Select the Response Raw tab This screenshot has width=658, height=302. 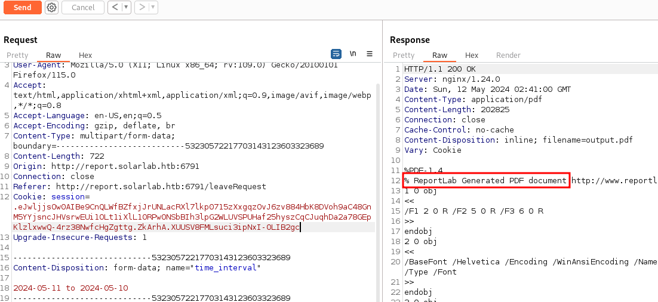(439, 55)
